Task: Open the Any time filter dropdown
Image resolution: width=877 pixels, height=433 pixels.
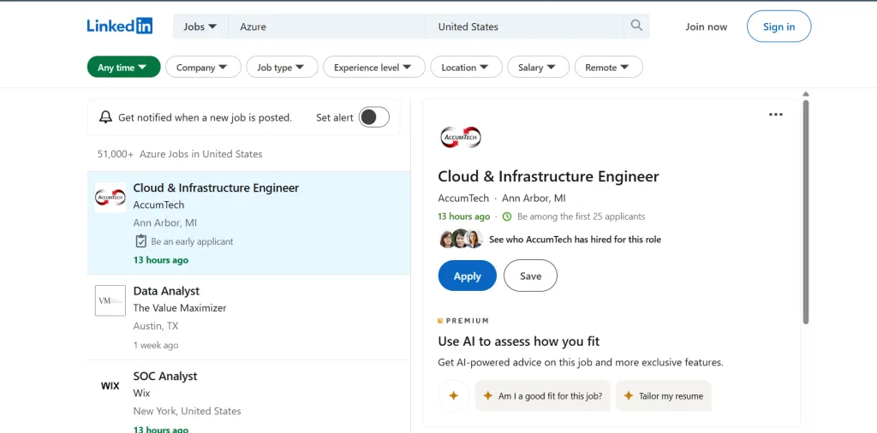Action: coord(123,67)
